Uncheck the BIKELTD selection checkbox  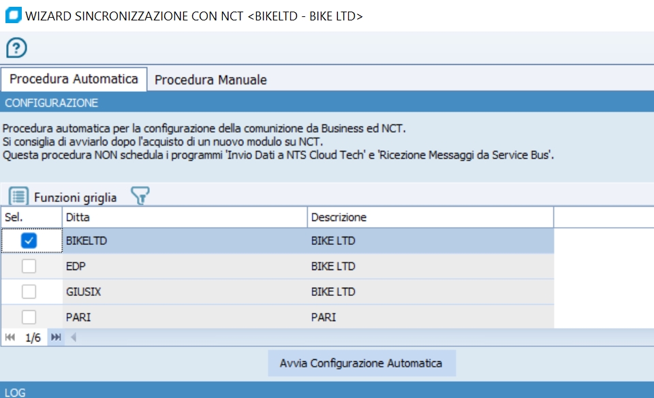[x=29, y=241]
